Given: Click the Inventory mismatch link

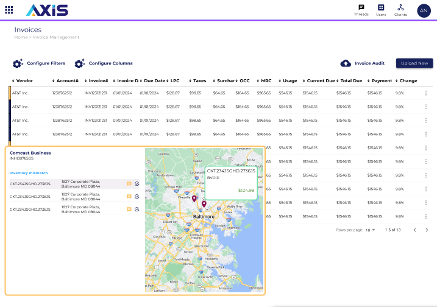Looking at the screenshot, I should 29,173.
